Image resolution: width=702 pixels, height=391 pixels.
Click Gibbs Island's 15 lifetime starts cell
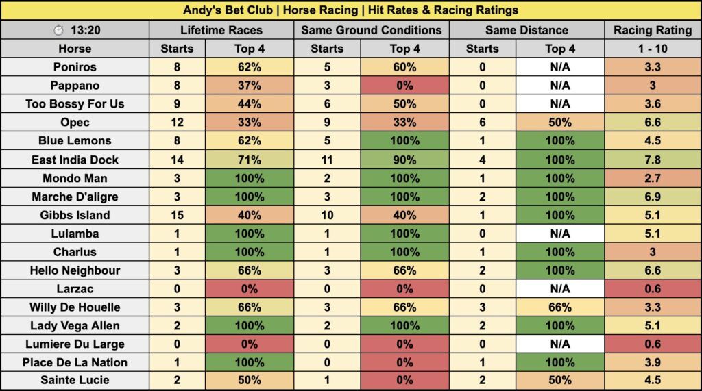[x=177, y=215]
